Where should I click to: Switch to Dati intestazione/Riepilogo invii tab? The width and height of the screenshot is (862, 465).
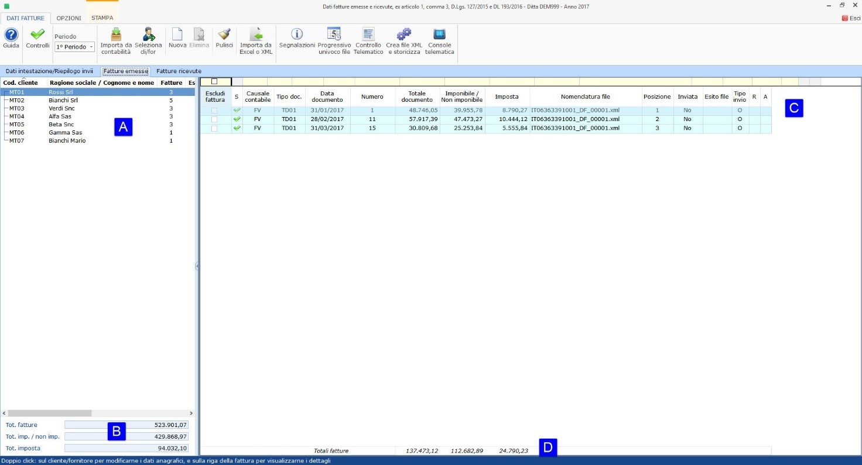[x=49, y=71]
